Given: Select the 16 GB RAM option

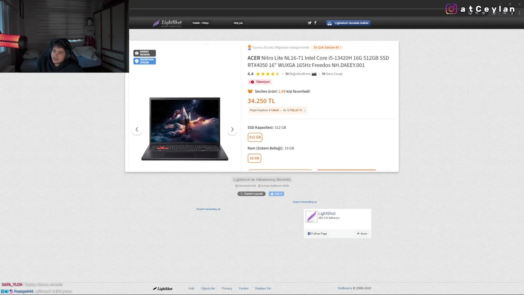Looking at the screenshot, I should click(254, 158).
